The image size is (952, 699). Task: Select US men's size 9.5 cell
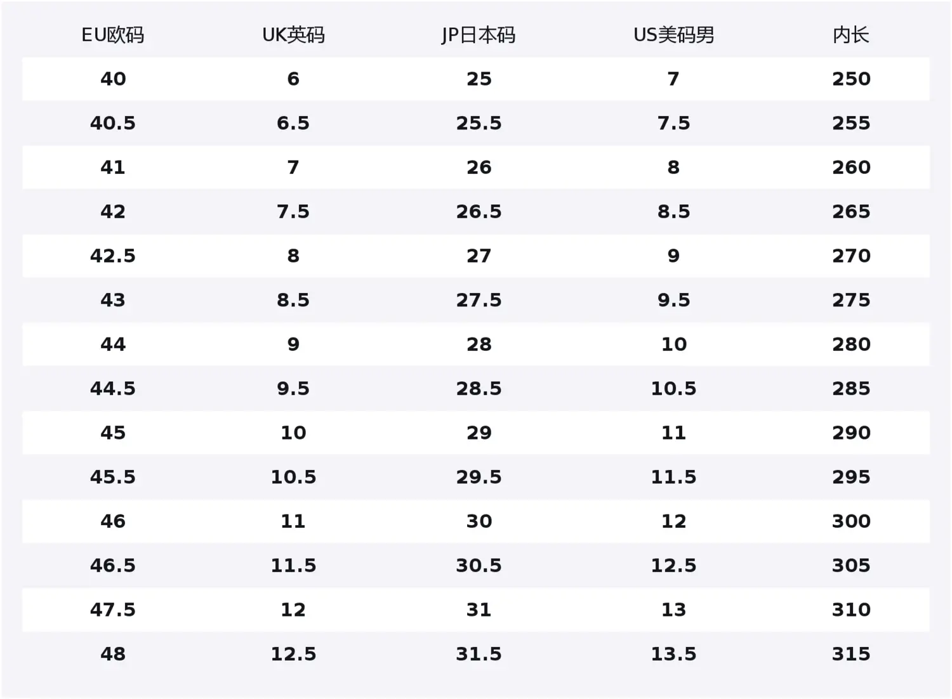click(x=673, y=300)
